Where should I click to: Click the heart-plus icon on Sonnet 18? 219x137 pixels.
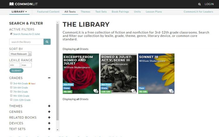tap(171, 91)
